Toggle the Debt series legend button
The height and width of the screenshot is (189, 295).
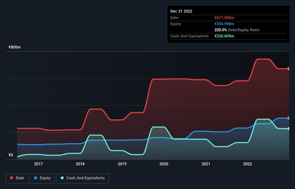(17, 178)
